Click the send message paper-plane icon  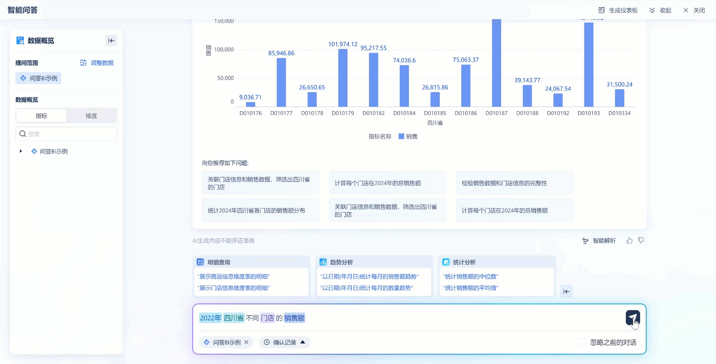coord(633,318)
